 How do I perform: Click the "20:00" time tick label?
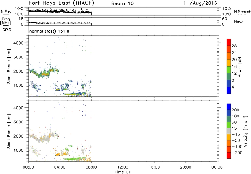186,167
